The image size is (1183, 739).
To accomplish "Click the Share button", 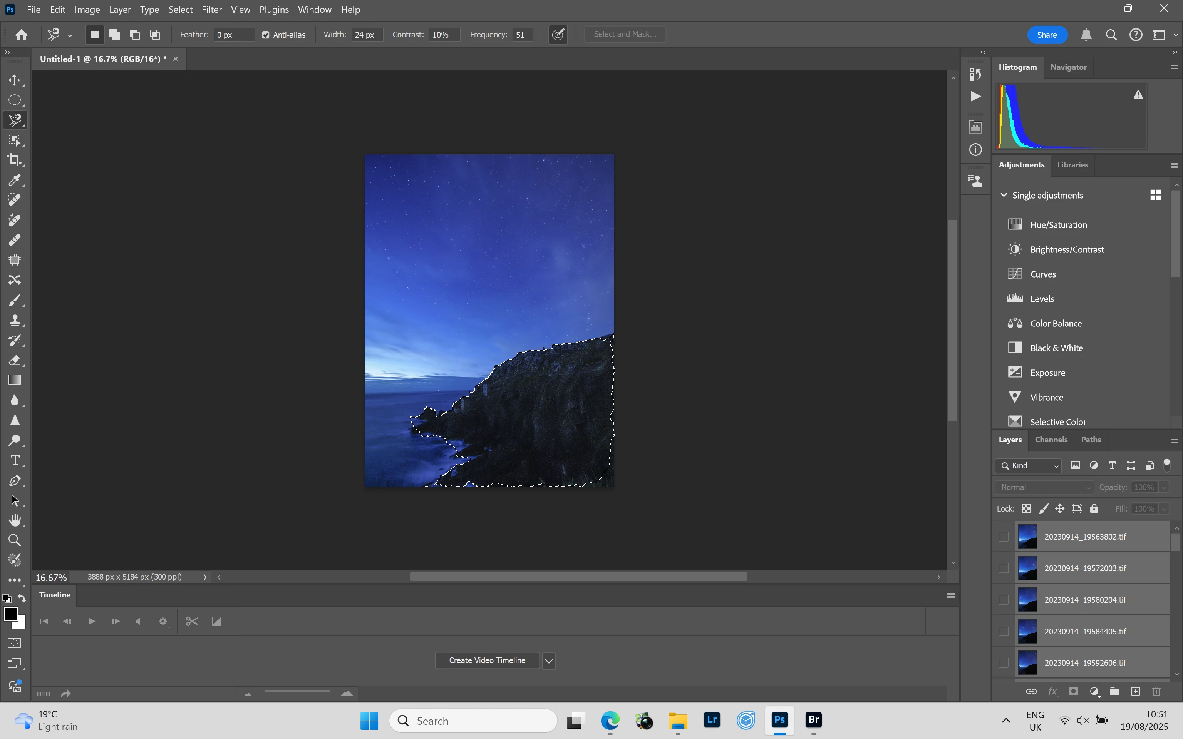I will pyautogui.click(x=1047, y=35).
